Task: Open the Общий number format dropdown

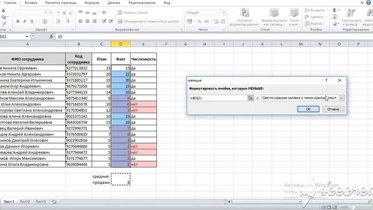Action: tap(224, 13)
